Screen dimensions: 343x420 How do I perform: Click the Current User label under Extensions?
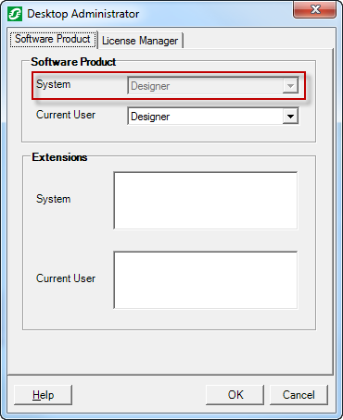point(66,278)
